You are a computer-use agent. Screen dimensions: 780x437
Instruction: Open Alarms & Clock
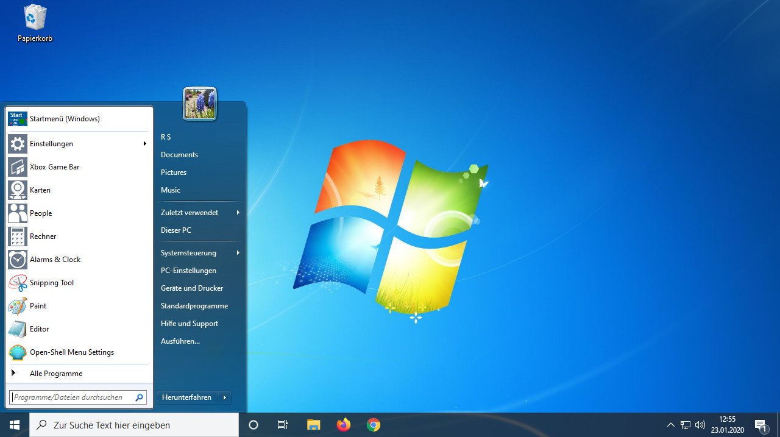55,259
